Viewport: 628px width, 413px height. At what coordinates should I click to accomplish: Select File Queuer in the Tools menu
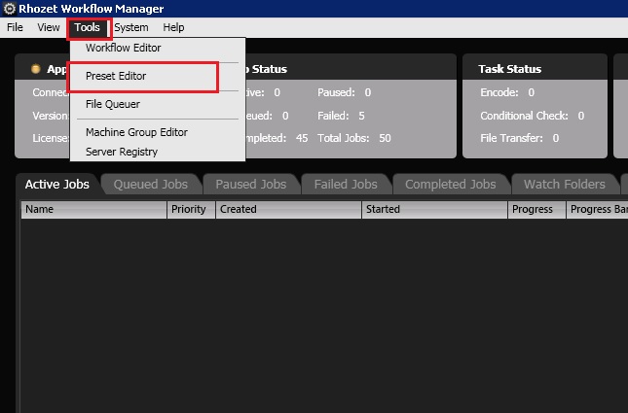coord(158,104)
